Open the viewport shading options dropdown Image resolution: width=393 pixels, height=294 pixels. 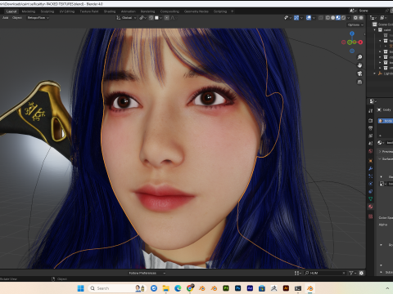click(348, 18)
